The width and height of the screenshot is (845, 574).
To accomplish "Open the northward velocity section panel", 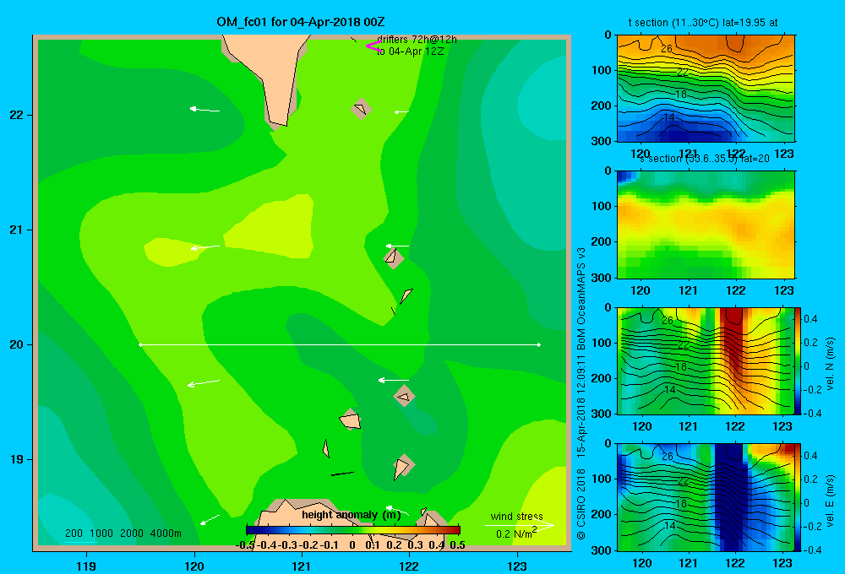I will click(x=706, y=360).
